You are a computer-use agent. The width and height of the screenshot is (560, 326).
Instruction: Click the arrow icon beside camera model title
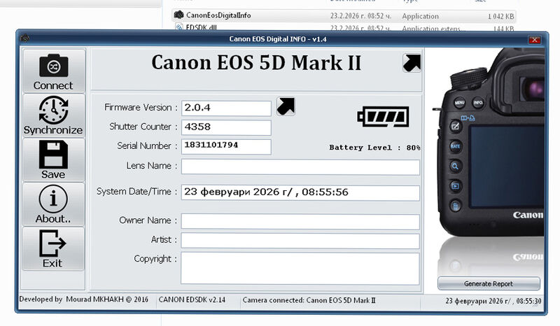click(x=412, y=63)
